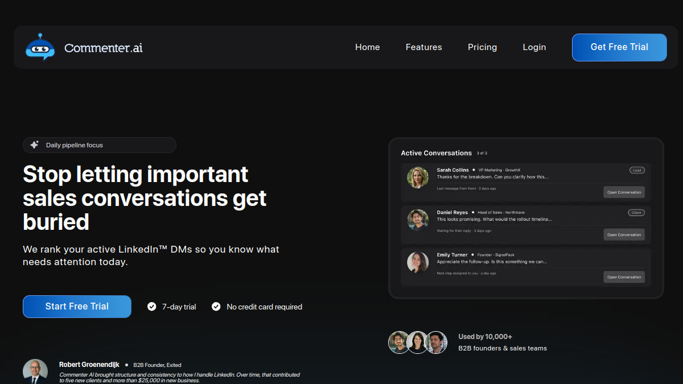Image resolution: width=683 pixels, height=384 pixels.
Task: Open Conversation with Sarah Collins
Action: [x=624, y=192]
